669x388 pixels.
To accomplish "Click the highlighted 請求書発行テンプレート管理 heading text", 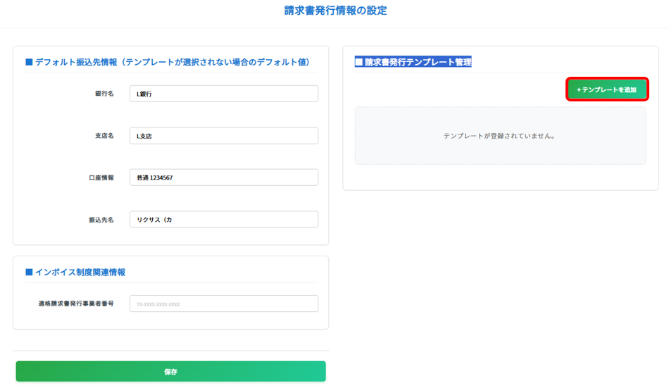I will click(x=418, y=62).
